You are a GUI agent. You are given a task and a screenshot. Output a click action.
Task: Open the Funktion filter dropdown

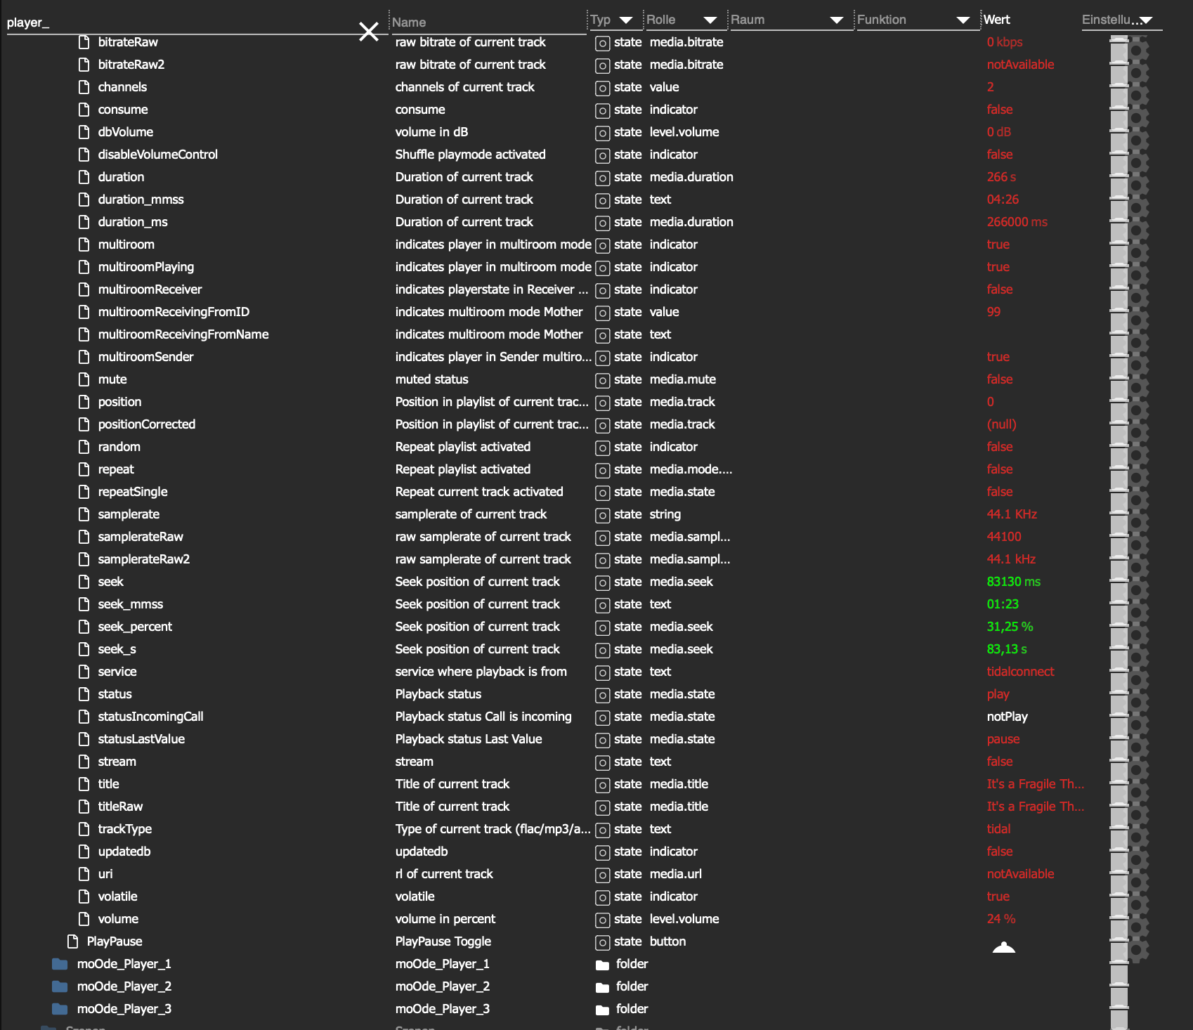pyautogui.click(x=963, y=20)
